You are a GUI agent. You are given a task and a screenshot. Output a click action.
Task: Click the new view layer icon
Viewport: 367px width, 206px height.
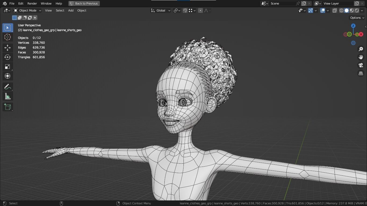click(357, 3)
